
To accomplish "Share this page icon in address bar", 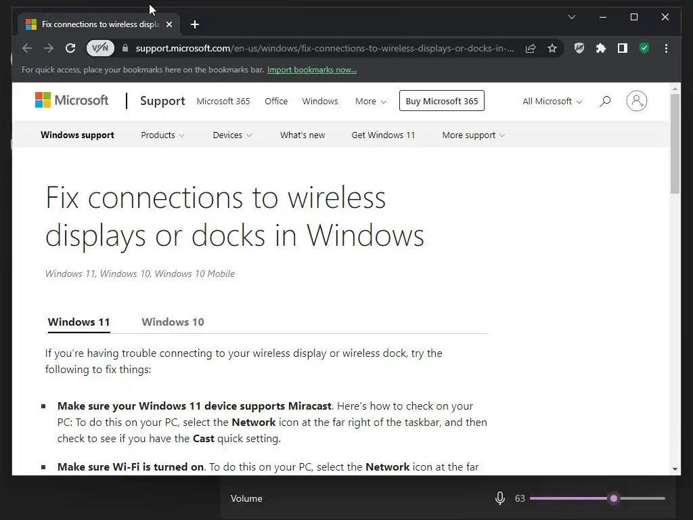I will click(531, 48).
